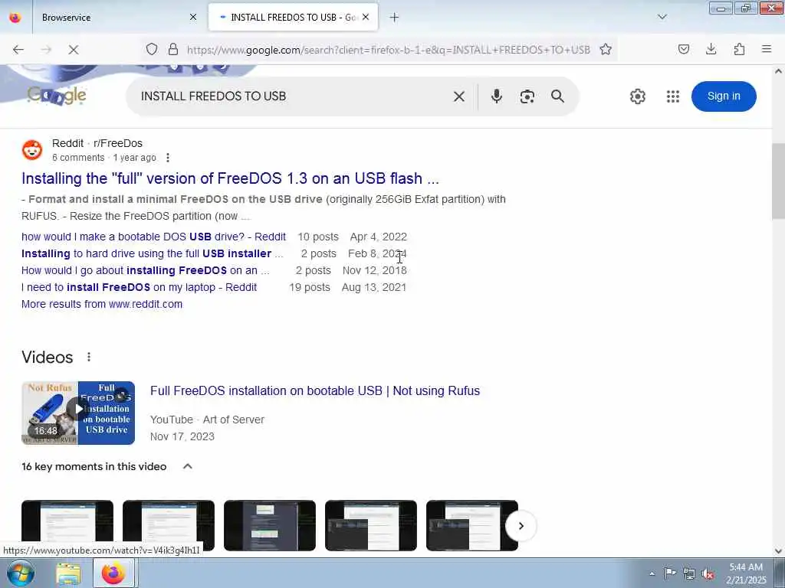
Task: Search by image with Google Lens
Action: click(527, 96)
